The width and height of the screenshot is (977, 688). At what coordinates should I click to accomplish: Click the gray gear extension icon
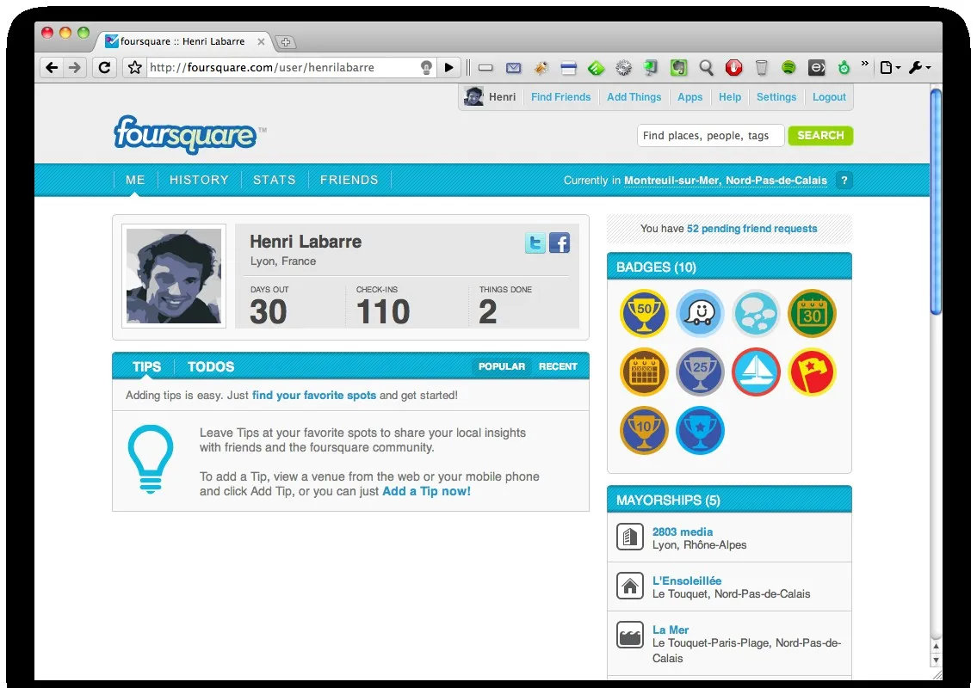(x=624, y=68)
